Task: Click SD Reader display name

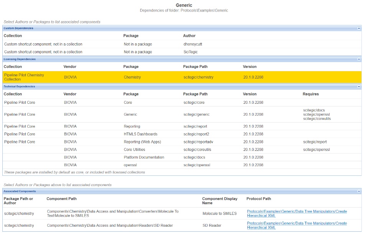Action: (x=212, y=226)
